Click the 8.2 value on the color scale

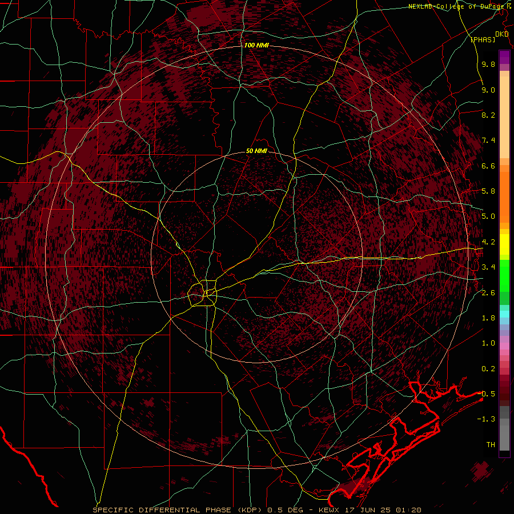tap(488, 115)
